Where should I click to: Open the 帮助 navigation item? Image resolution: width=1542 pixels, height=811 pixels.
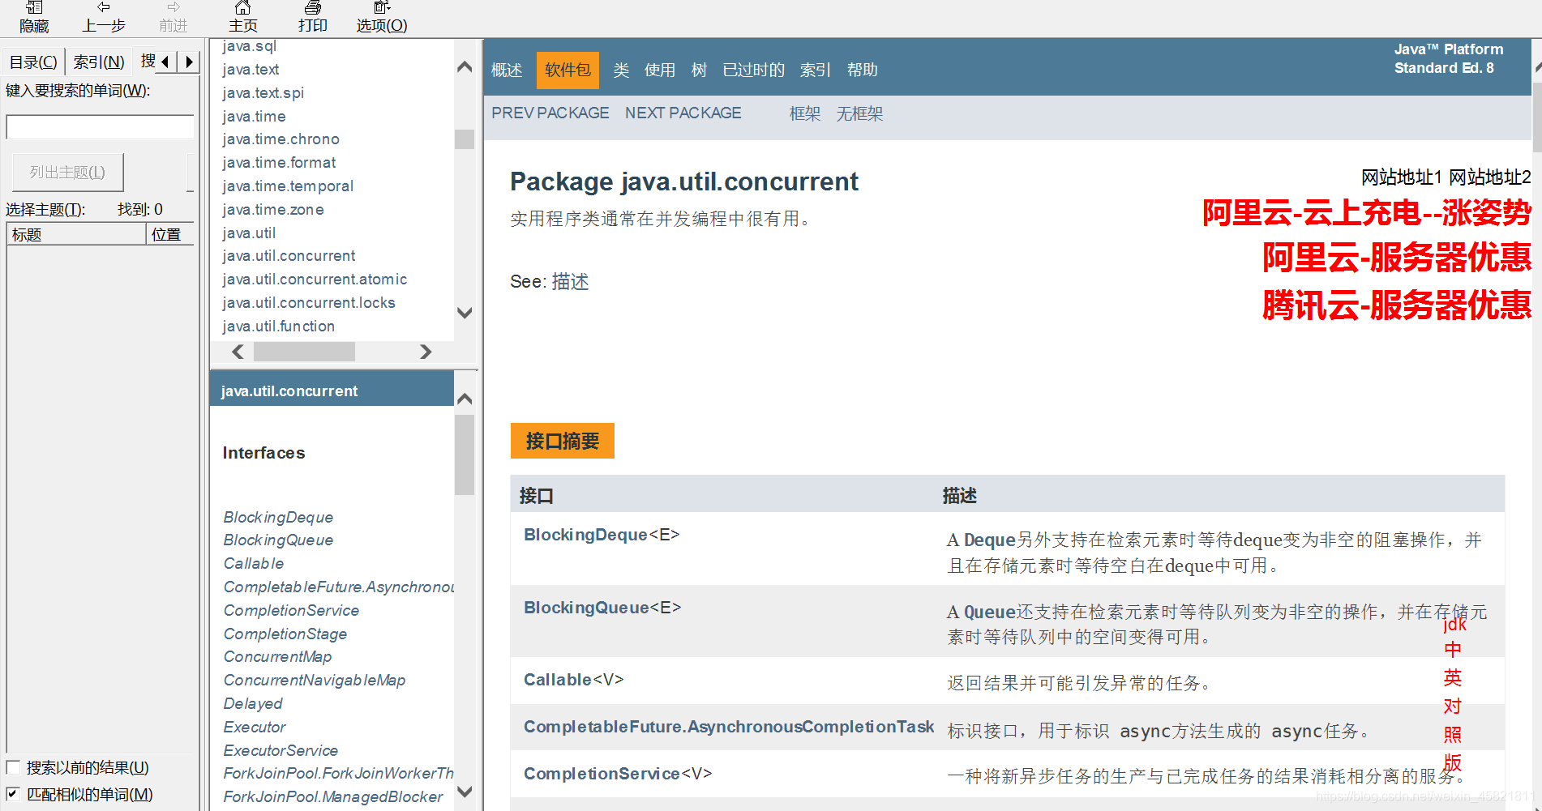point(863,70)
